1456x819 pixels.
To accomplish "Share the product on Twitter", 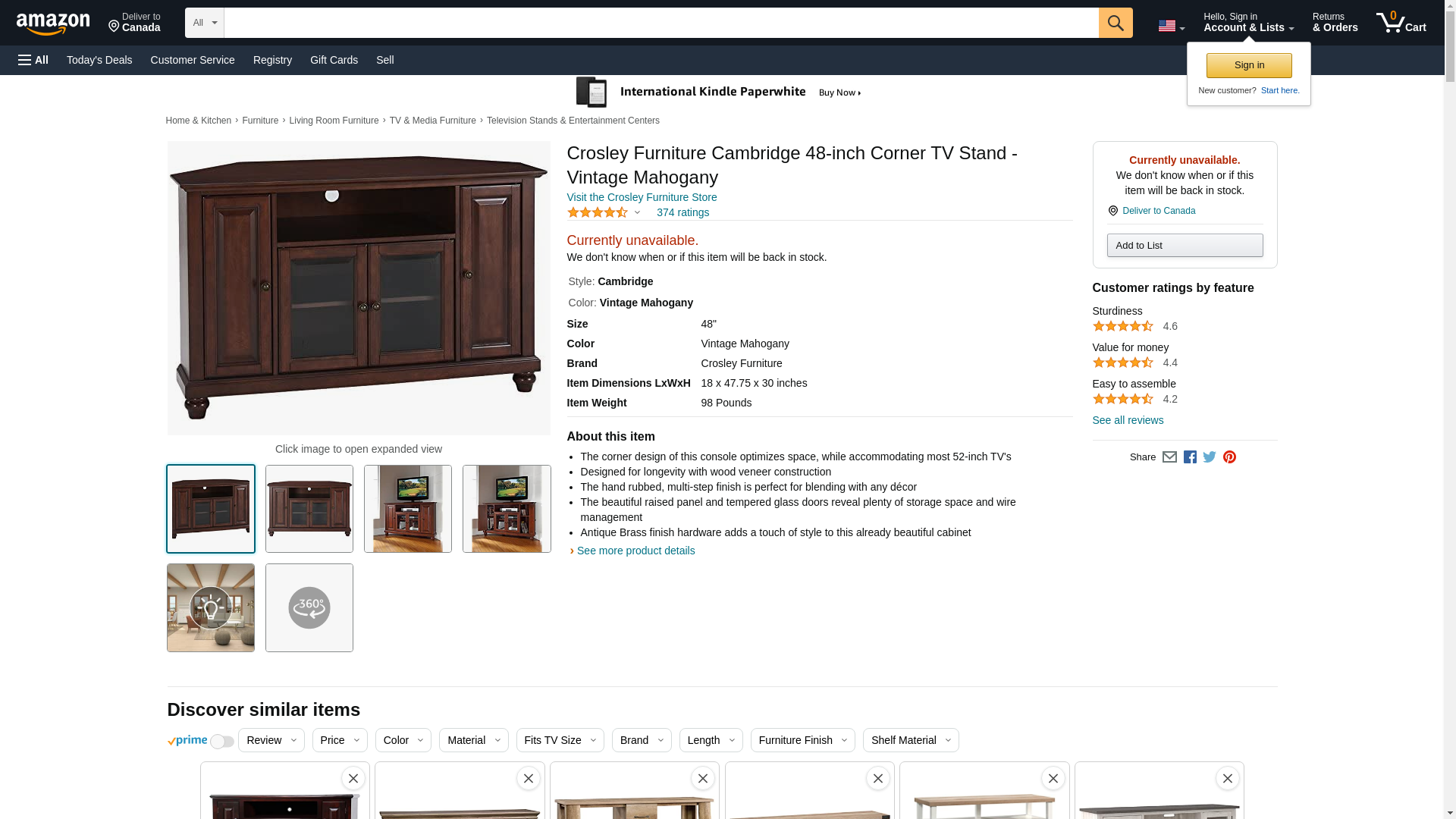I will (1210, 457).
